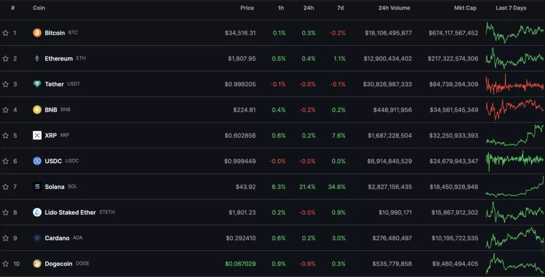
Task: Open the Ethereum coin page link
Action: tap(59, 58)
